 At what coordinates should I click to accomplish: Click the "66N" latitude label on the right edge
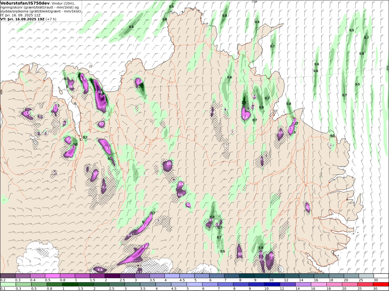tap(387, 68)
